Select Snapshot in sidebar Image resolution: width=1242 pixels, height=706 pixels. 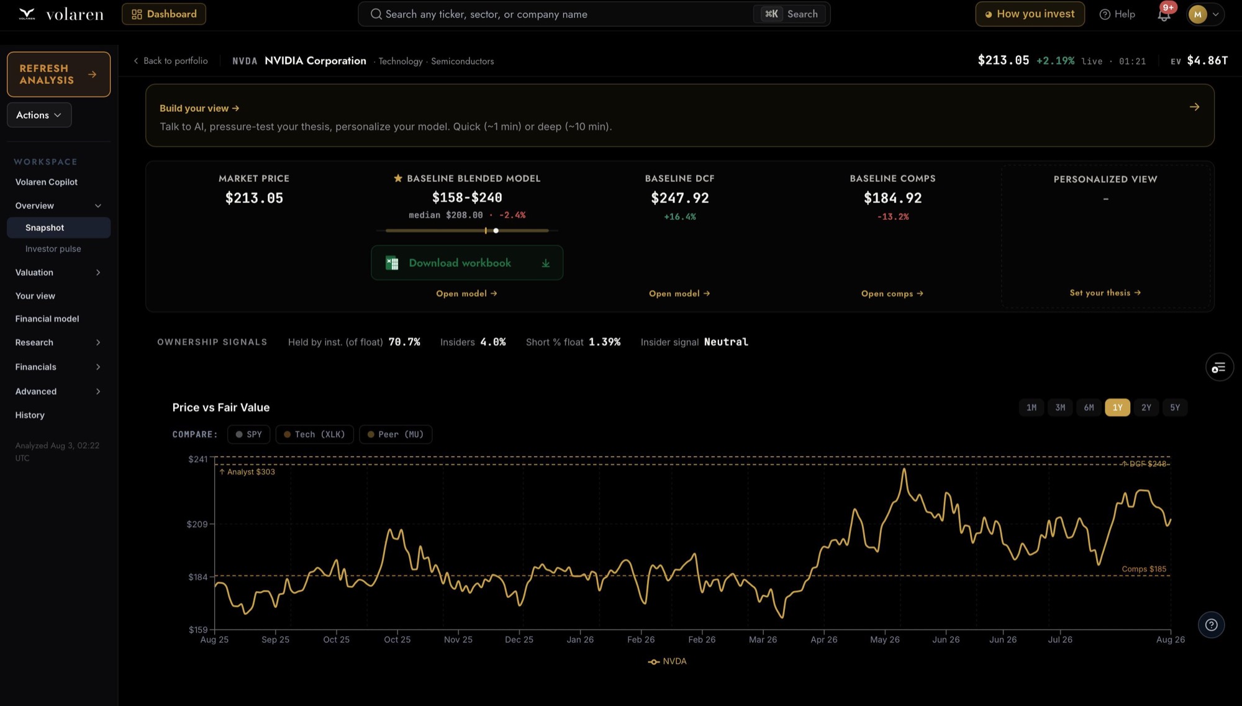point(58,227)
